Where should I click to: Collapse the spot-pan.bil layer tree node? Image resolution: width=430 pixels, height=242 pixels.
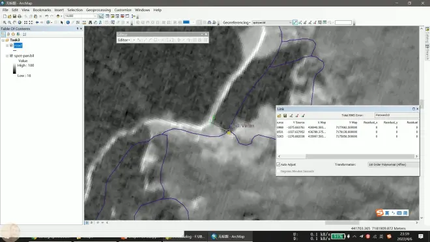[7, 55]
